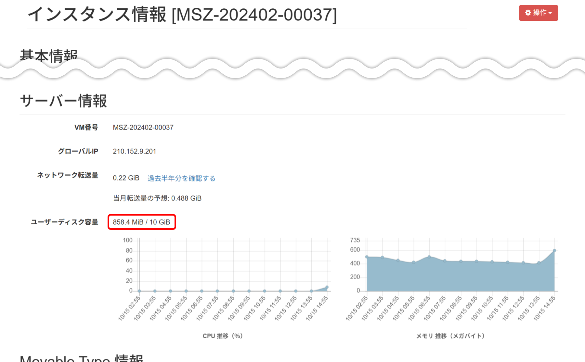This screenshot has height=362, width=585.
Task: Open the 過去半年分を確認する link
Action: (181, 178)
